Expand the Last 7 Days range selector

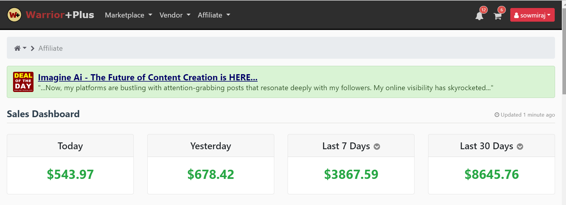coord(377,147)
